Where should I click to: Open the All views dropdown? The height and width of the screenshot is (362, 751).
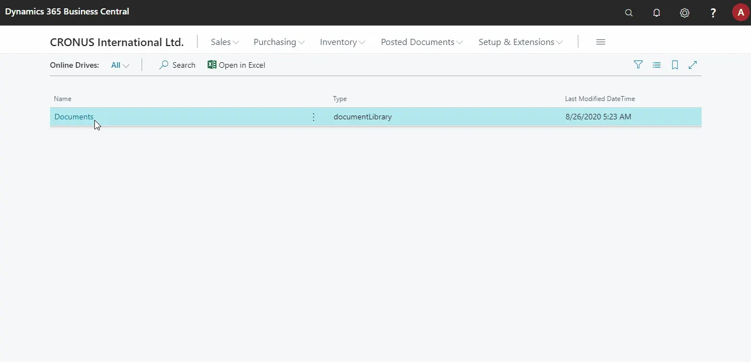tap(120, 65)
